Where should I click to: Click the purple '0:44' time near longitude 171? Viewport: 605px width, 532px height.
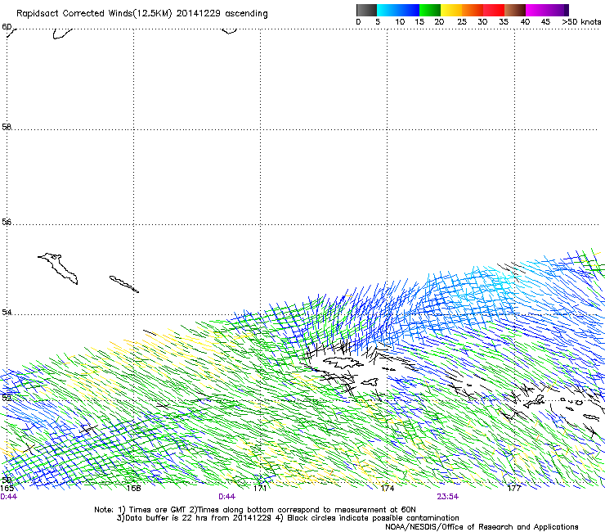click(x=227, y=497)
